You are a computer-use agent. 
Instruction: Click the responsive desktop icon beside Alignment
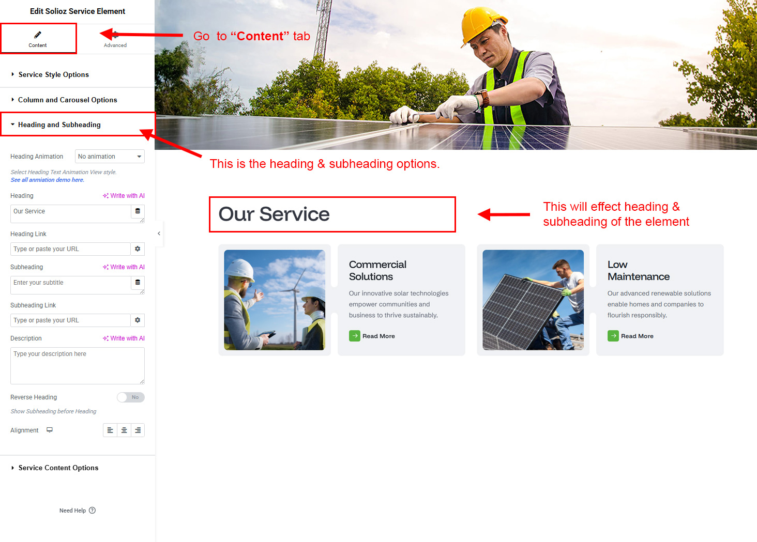pos(50,430)
